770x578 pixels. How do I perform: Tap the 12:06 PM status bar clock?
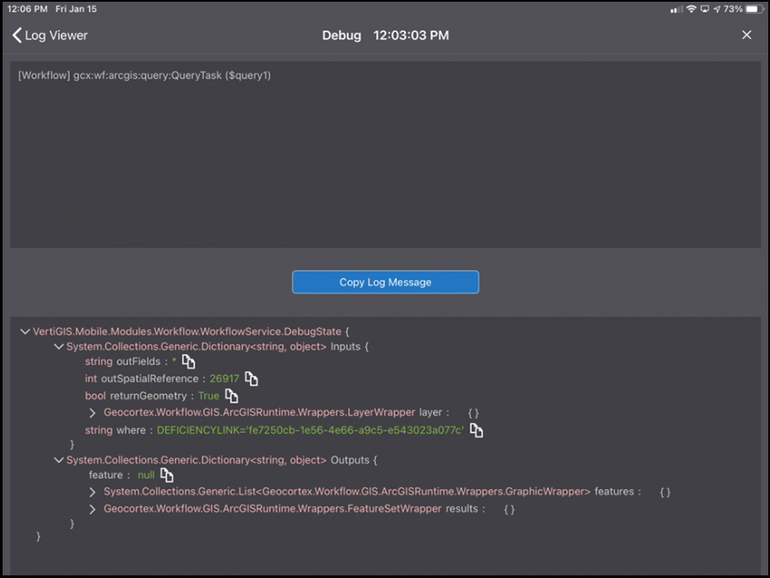pos(27,9)
